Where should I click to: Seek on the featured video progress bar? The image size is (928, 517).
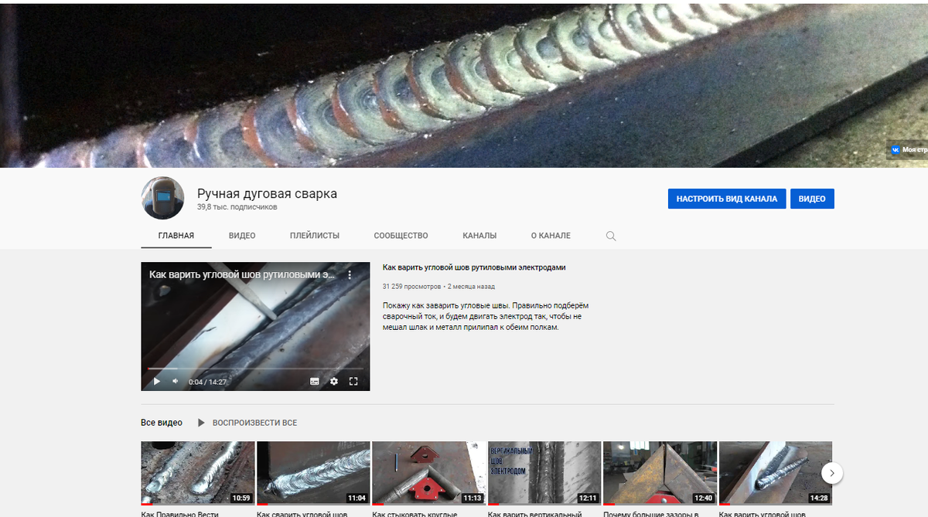[255, 369]
